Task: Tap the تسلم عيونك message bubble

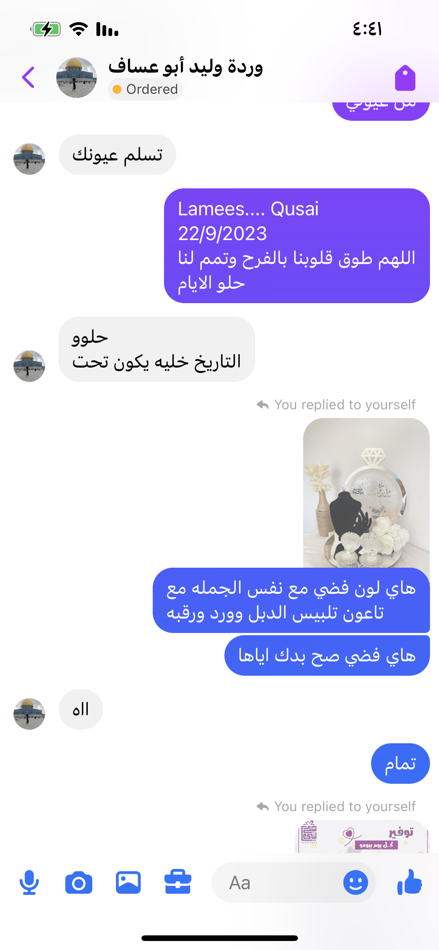Action: click(x=117, y=155)
